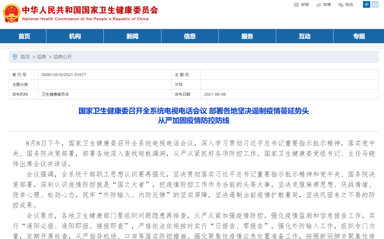Open the 服务 navigation menu
384x239 pixels.
(x=247, y=36)
